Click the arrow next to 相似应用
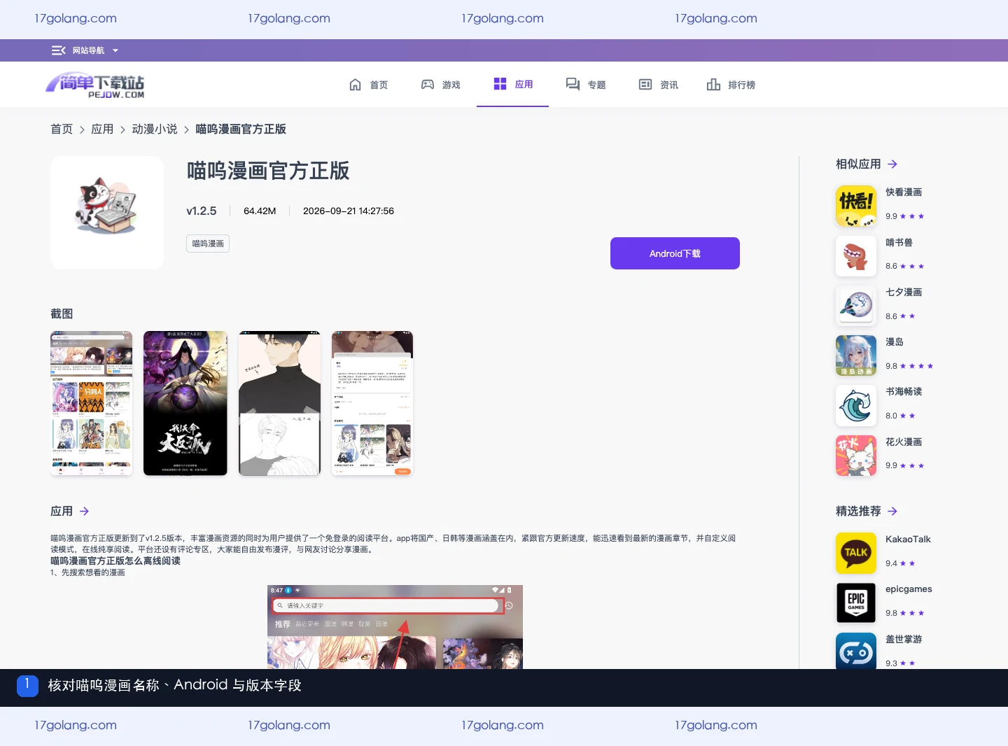 (x=892, y=164)
